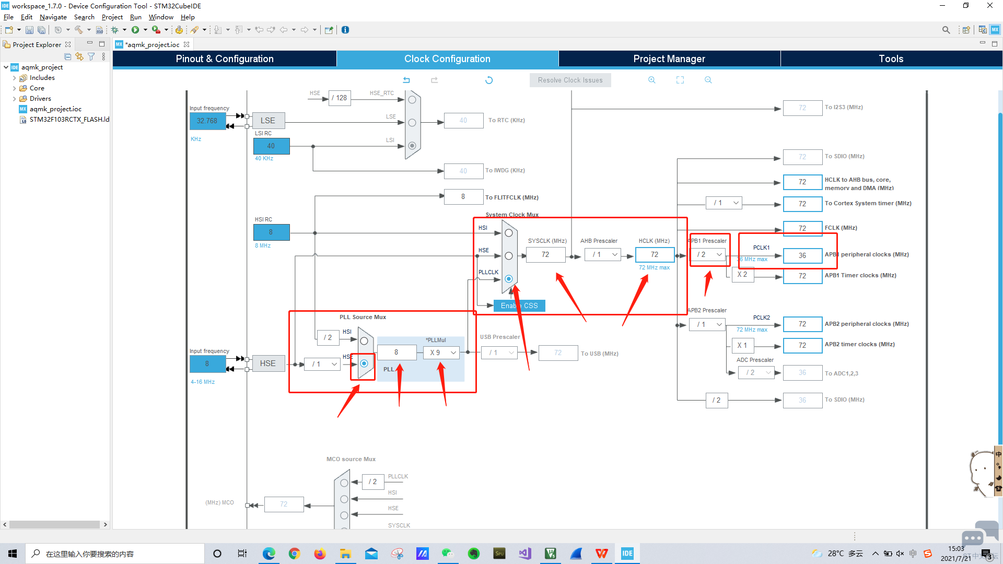Click the zoom out magnifier icon
This screenshot has height=564, width=1003.
708,80
